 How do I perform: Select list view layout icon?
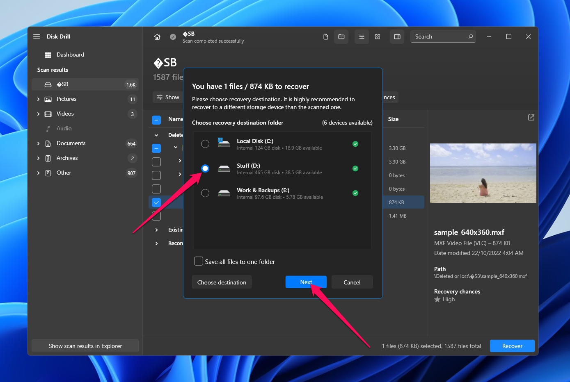[x=362, y=37]
